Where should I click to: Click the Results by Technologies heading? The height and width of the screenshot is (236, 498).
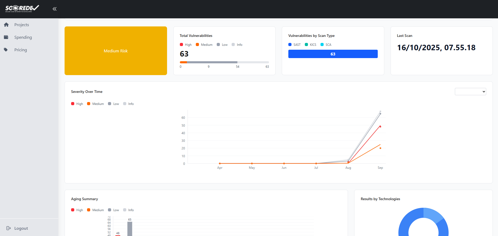tap(380, 199)
